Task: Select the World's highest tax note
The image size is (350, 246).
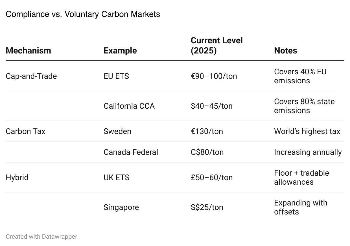Action: tap(307, 131)
